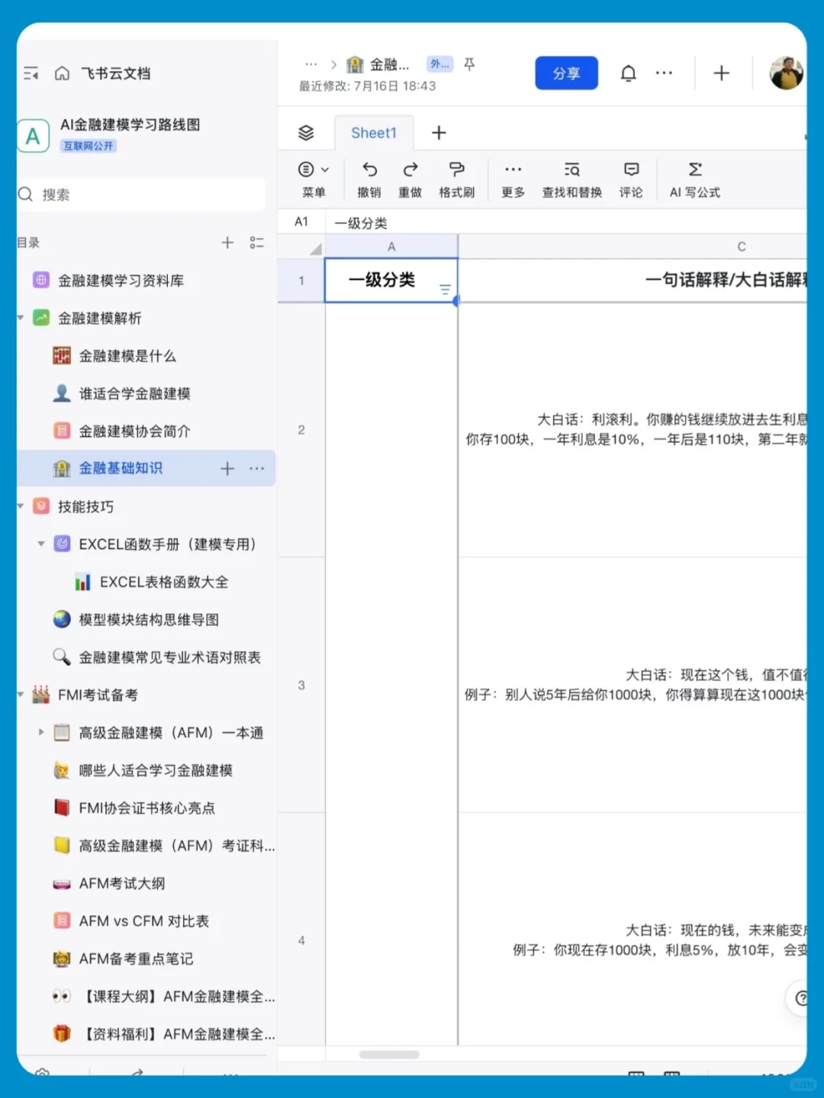Click the Redo (重做) icon
The height and width of the screenshot is (1098, 824).
410,169
